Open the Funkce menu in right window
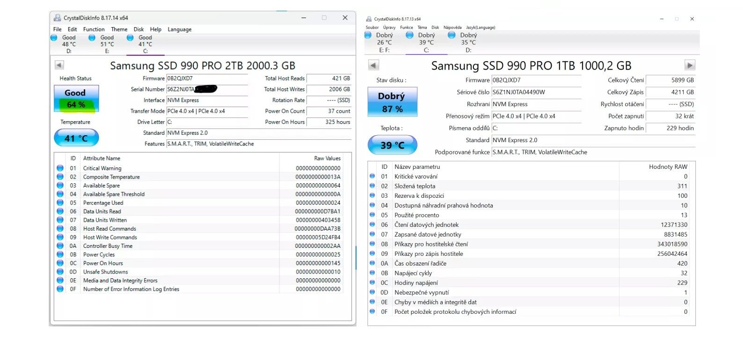743x340 pixels. point(407,27)
